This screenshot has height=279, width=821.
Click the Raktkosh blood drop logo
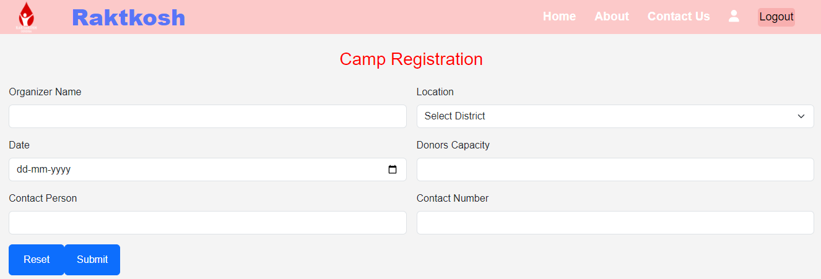(x=26, y=17)
